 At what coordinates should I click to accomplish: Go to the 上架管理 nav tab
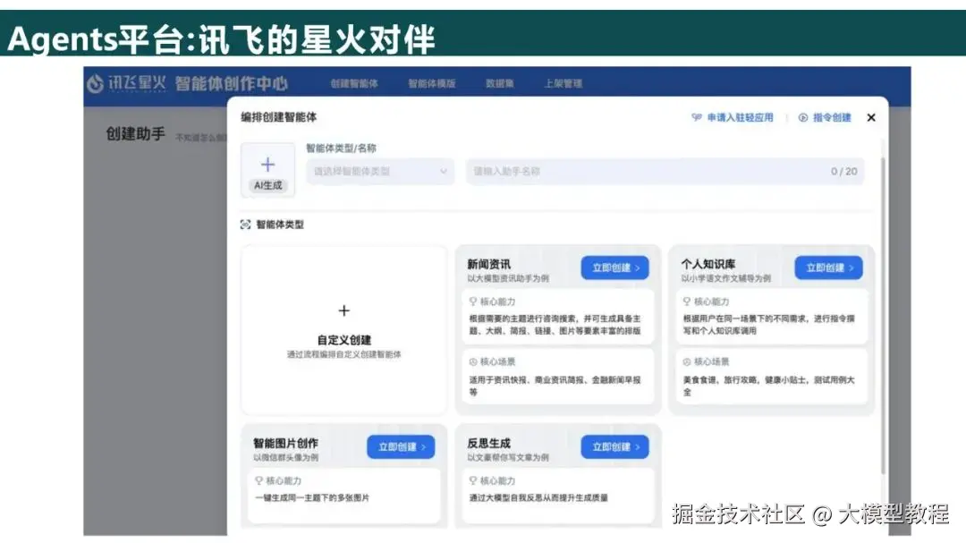pyautogui.click(x=563, y=83)
